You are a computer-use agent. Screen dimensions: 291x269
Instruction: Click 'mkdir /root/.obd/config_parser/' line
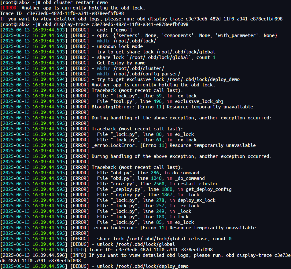coord(138,74)
